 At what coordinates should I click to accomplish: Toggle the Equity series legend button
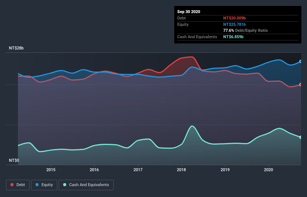[44, 185]
